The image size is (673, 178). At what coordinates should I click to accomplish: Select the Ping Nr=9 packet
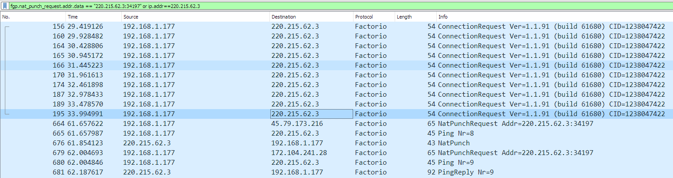(x=336, y=162)
